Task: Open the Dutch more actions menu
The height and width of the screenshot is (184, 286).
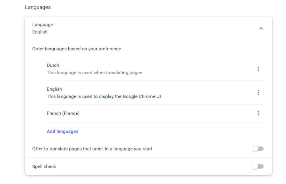Action: click(258, 69)
